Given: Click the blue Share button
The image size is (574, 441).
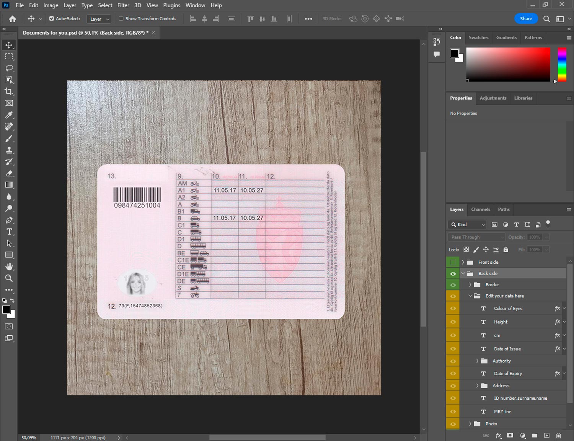Looking at the screenshot, I should (x=526, y=18).
